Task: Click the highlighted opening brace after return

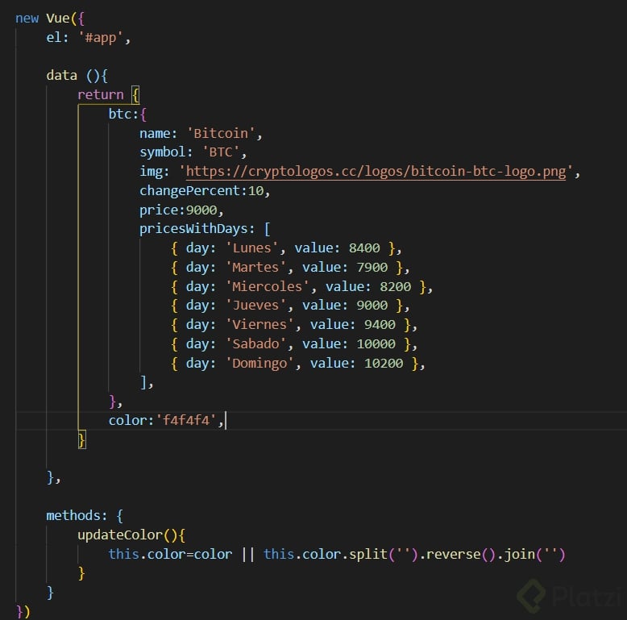Action: pyautogui.click(x=135, y=95)
